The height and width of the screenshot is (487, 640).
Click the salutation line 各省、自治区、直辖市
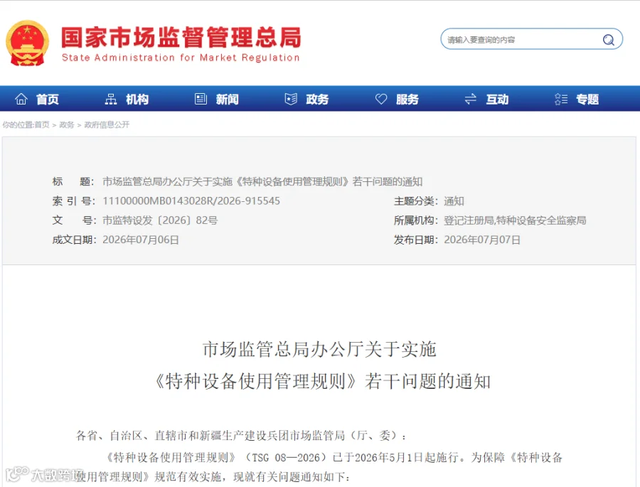(x=241, y=436)
